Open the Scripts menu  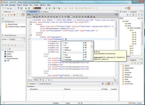point(36,5)
